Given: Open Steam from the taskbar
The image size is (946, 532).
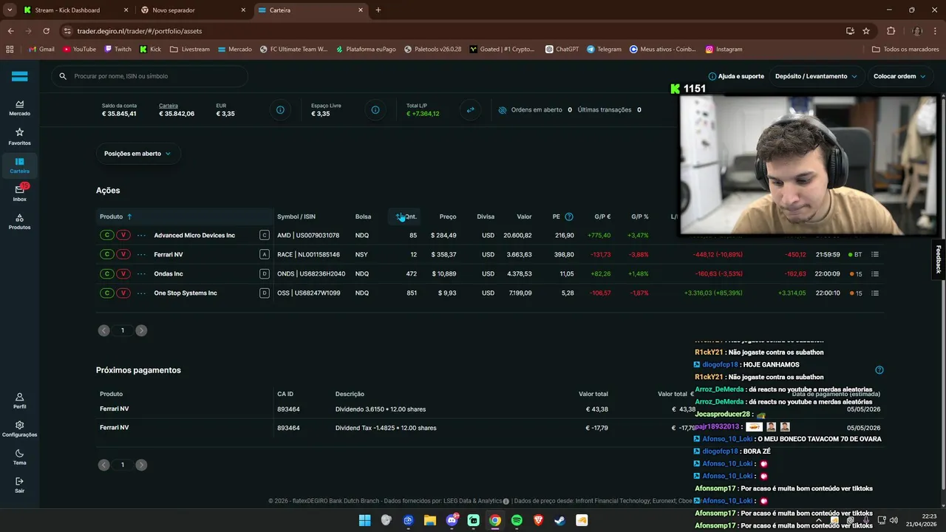Looking at the screenshot, I should click(x=559, y=520).
